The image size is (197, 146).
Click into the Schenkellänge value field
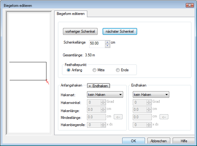[x=97, y=43]
